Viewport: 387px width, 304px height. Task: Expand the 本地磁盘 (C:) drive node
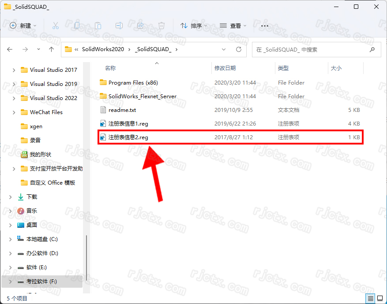click(x=11, y=239)
